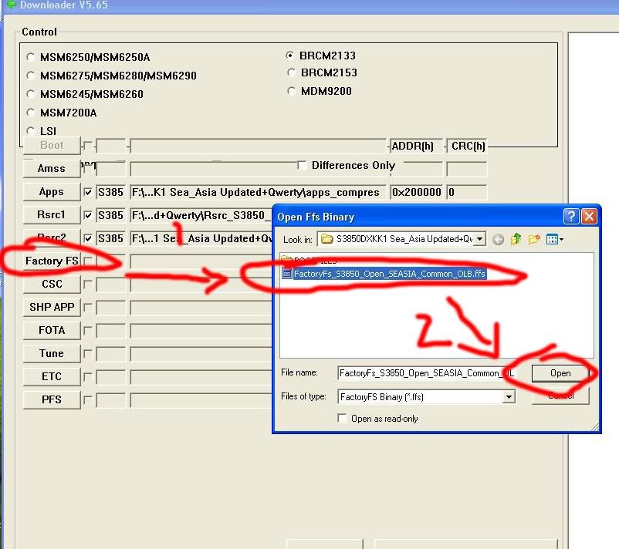Close the Open Ffs Binary dialog
Screen dimensions: 619x549
pos(589,217)
